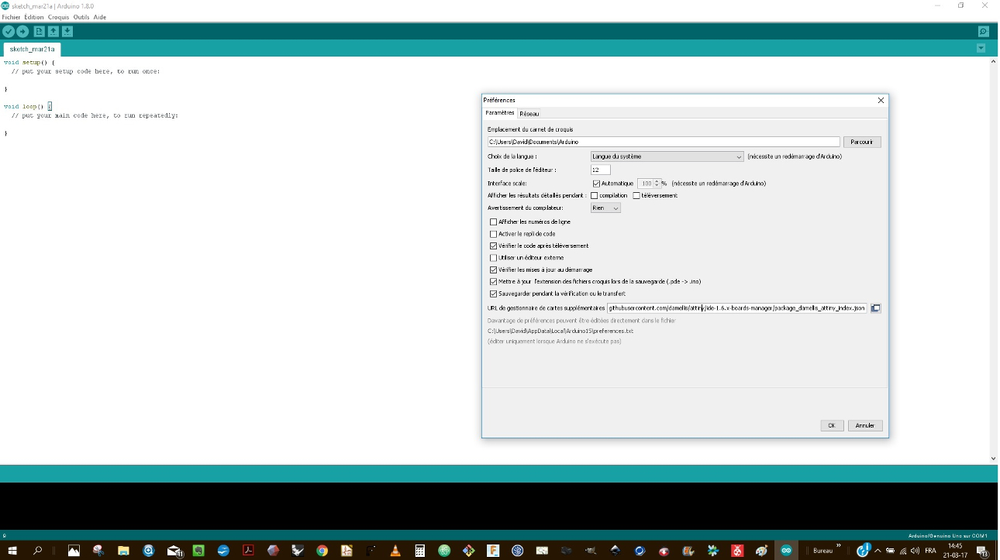
Task: Switch to the Arduino taskbar icon
Action: point(786,551)
